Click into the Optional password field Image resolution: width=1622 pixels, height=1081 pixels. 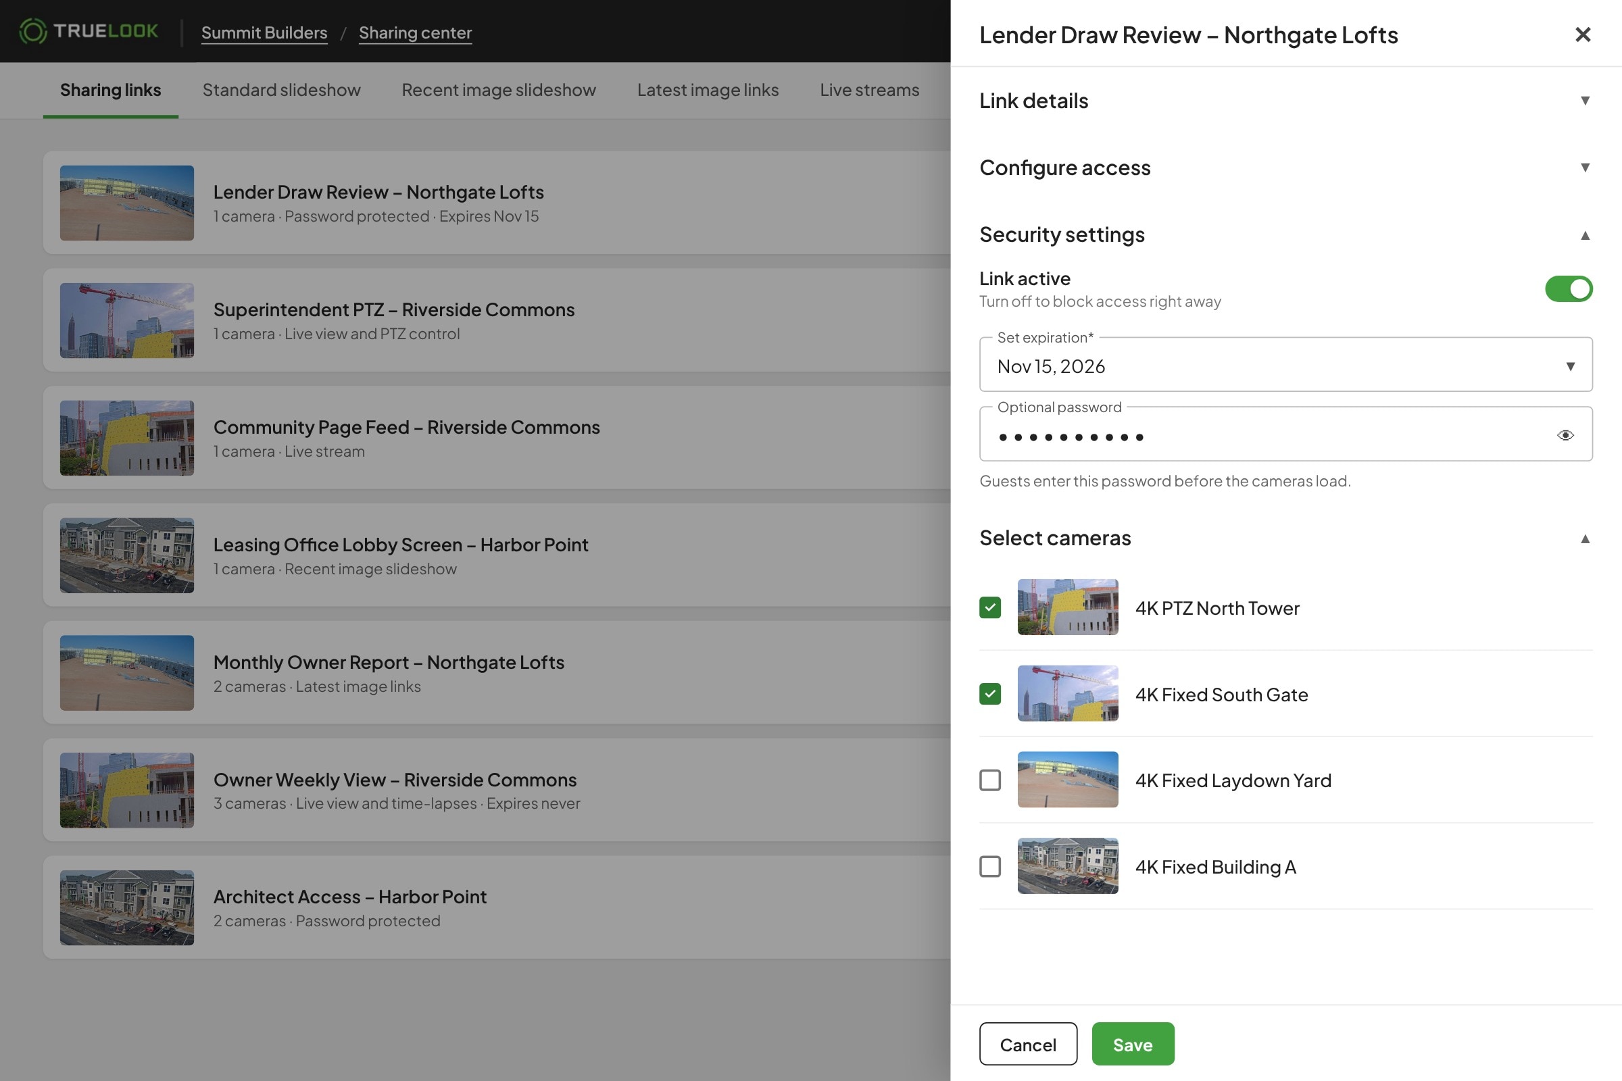pyautogui.click(x=1285, y=434)
